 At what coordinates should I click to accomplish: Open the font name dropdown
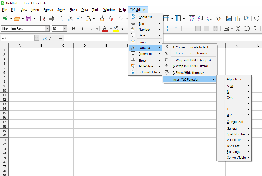pyautogui.click(x=47, y=29)
